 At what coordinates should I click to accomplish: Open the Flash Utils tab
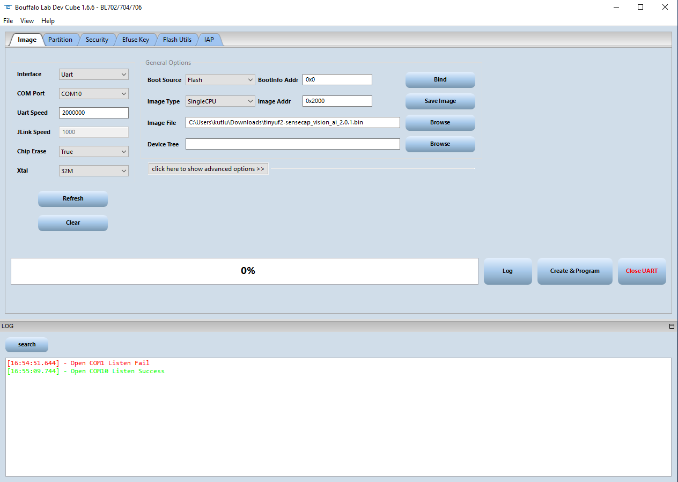tap(177, 39)
